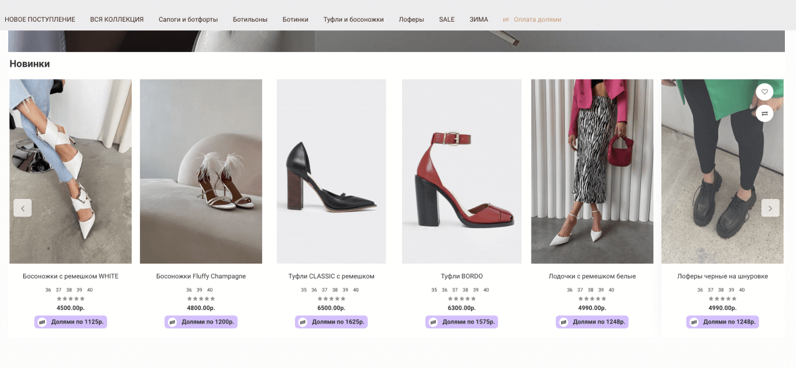Click the Долями icon beside Оплата долями

click(x=506, y=19)
